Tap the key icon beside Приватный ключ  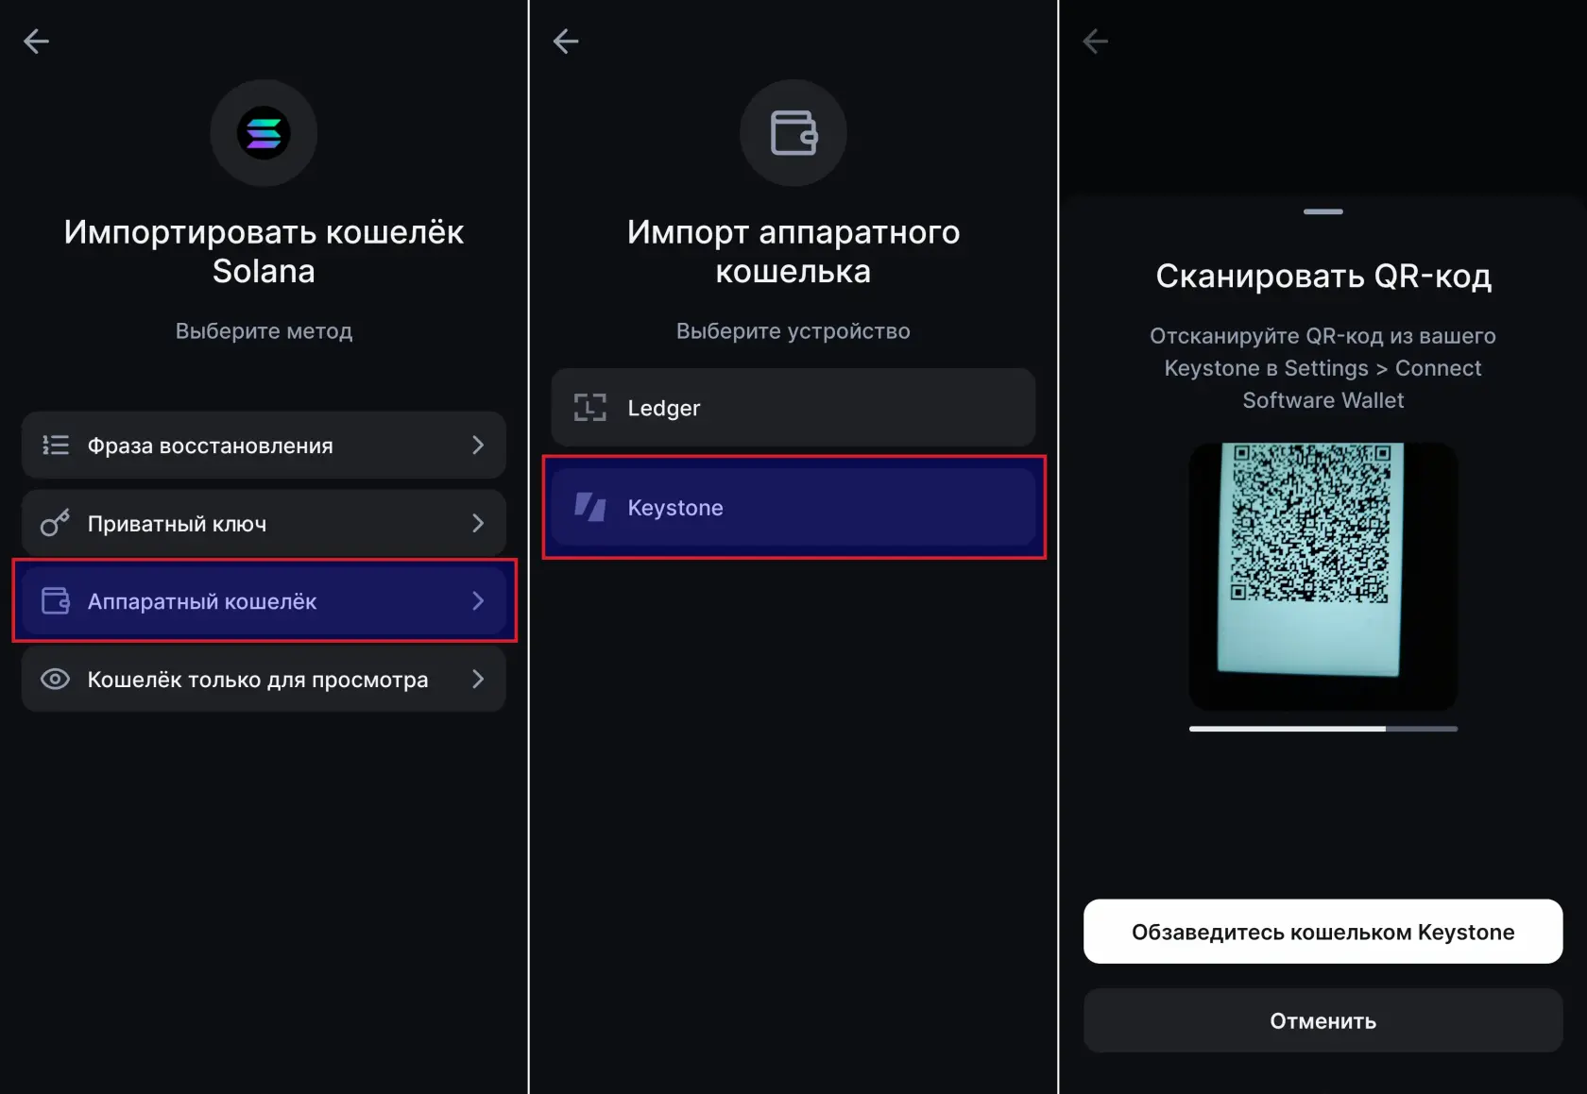tap(56, 523)
